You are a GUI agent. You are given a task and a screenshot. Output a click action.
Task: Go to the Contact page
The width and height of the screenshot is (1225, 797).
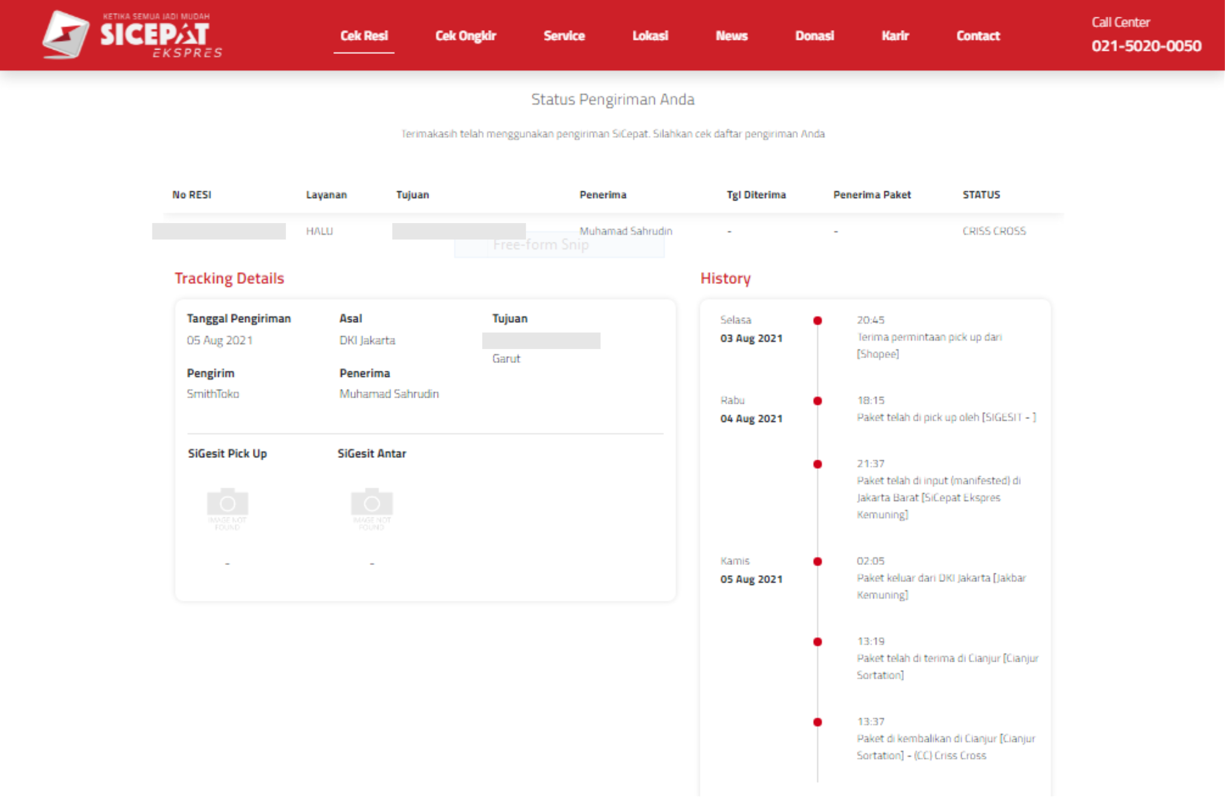click(x=978, y=36)
